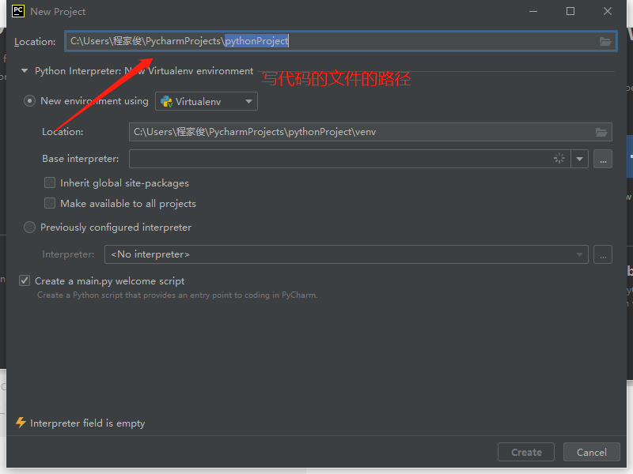
Task: Click the PyCharm logo icon in title bar
Action: [x=18, y=11]
